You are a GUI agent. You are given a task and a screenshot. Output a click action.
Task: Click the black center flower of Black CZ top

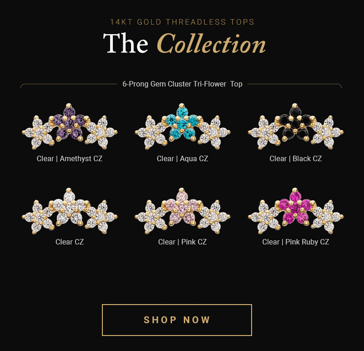tap(295, 123)
